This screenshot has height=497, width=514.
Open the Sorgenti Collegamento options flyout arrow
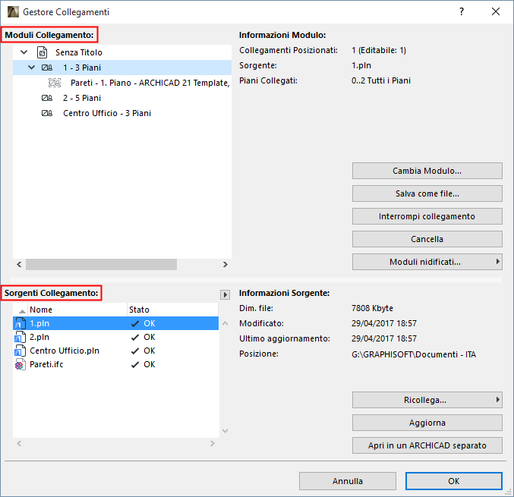225,294
